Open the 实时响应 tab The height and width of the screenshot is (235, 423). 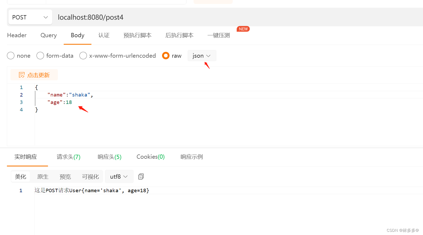coord(26,157)
